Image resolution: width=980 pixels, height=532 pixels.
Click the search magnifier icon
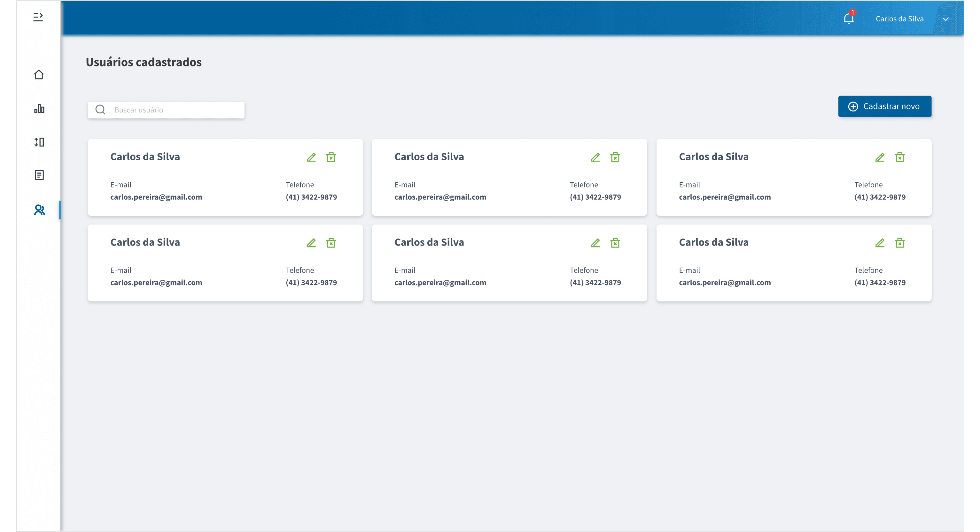100,110
